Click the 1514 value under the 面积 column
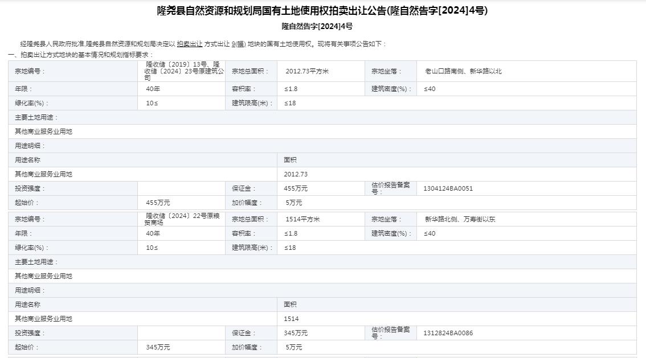The image size is (646, 358). tap(291, 319)
